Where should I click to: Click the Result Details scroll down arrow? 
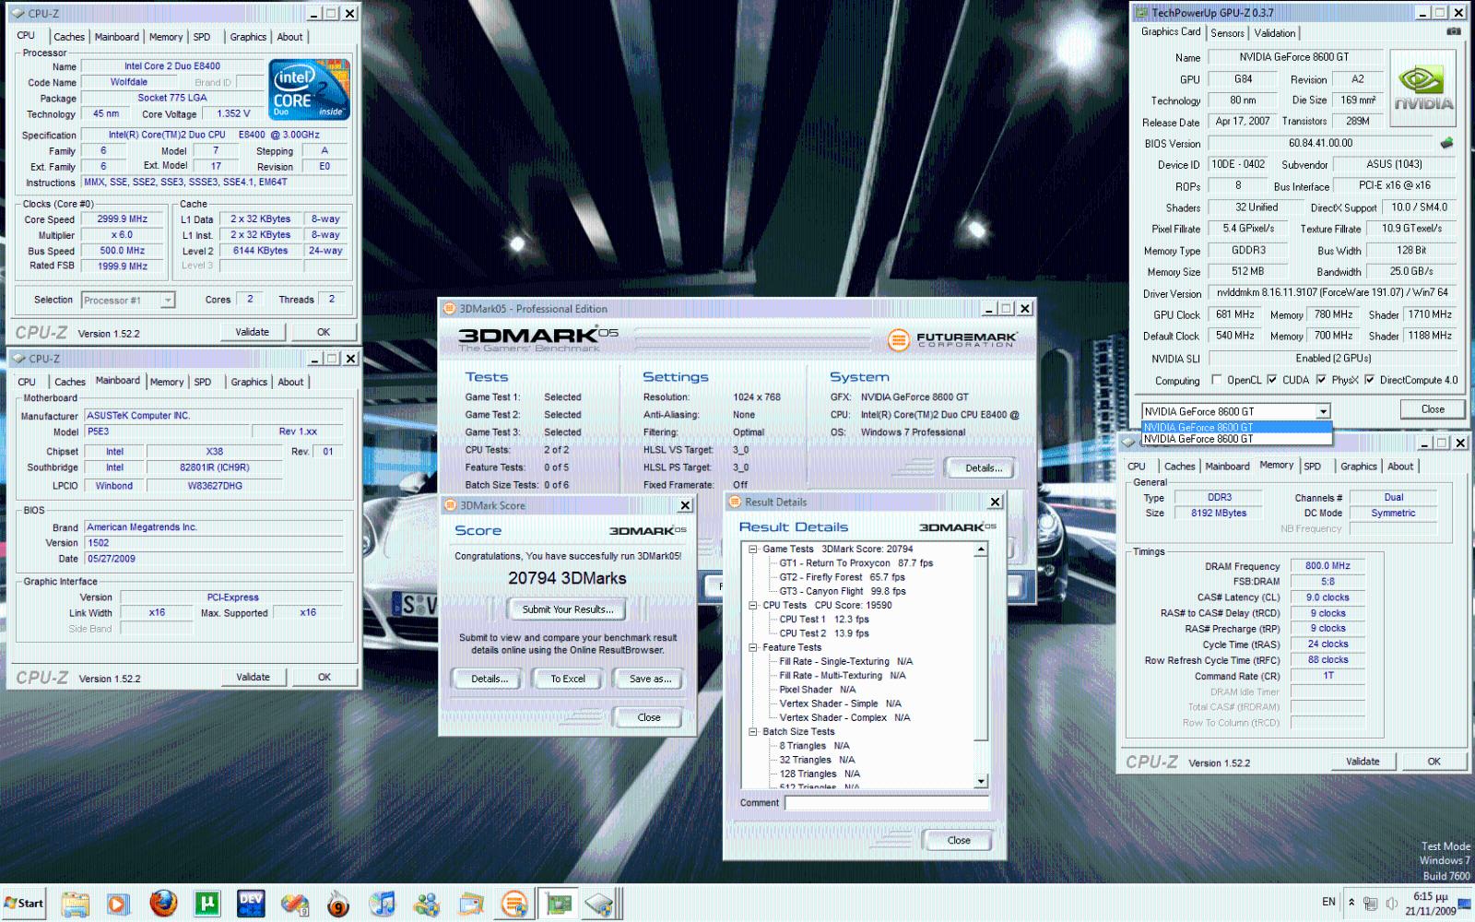tap(981, 781)
